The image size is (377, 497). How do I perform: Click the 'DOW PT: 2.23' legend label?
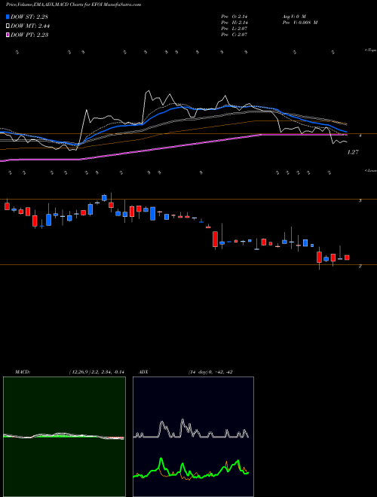tap(29, 35)
